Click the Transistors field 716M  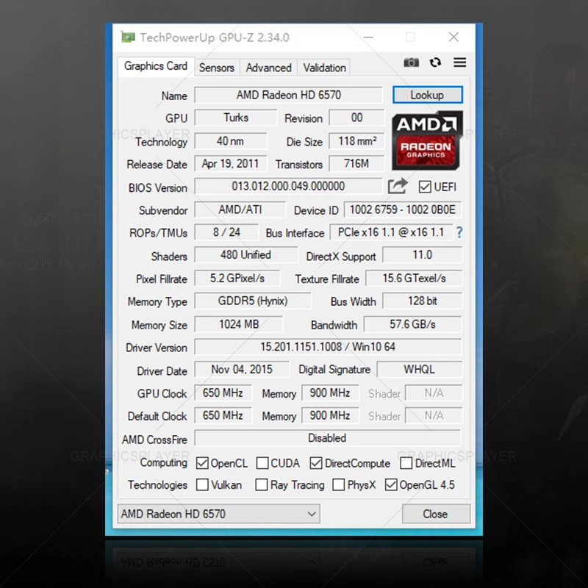point(356,163)
